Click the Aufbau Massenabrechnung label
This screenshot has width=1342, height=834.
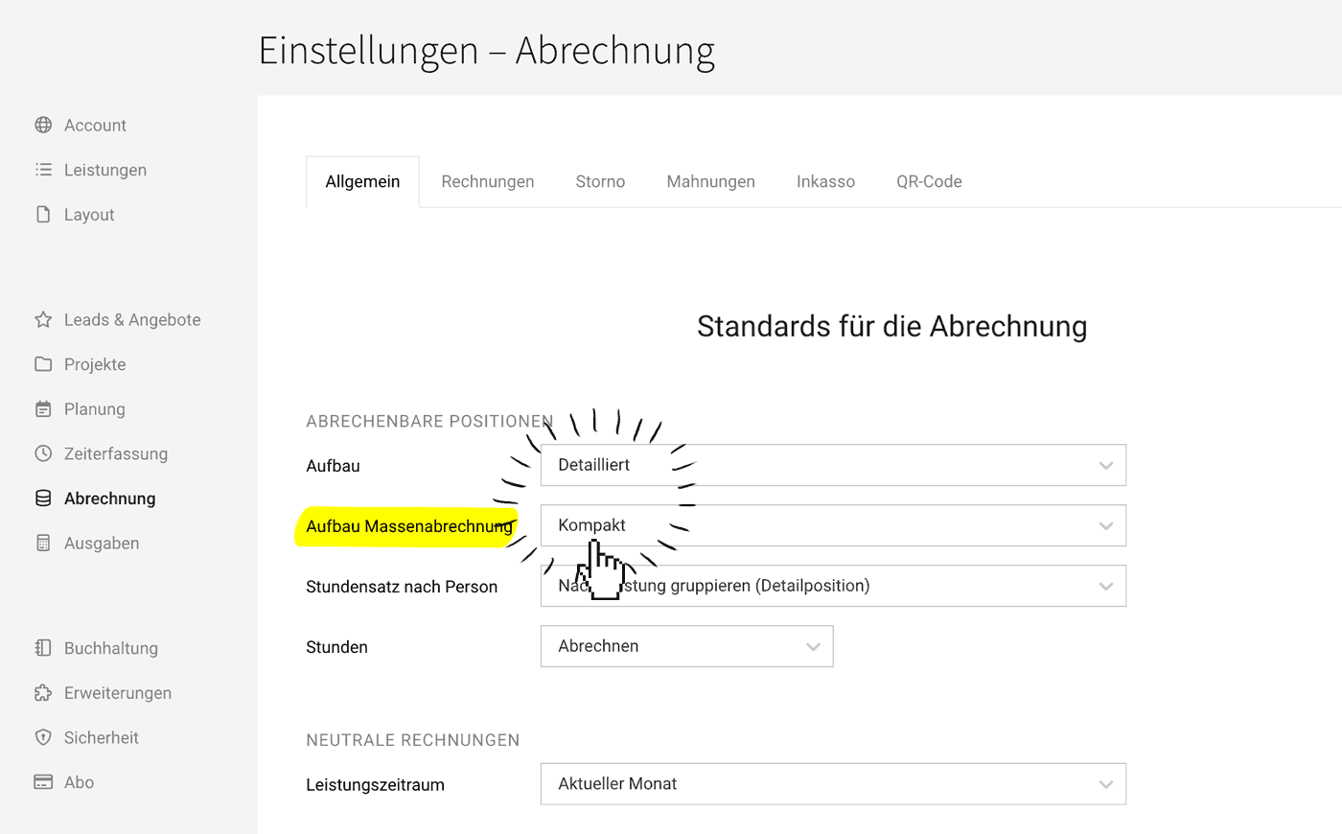(x=409, y=526)
